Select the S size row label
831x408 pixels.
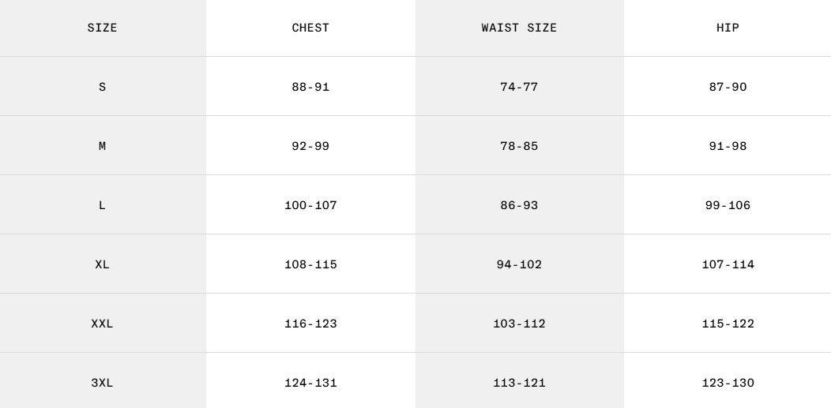click(x=102, y=87)
